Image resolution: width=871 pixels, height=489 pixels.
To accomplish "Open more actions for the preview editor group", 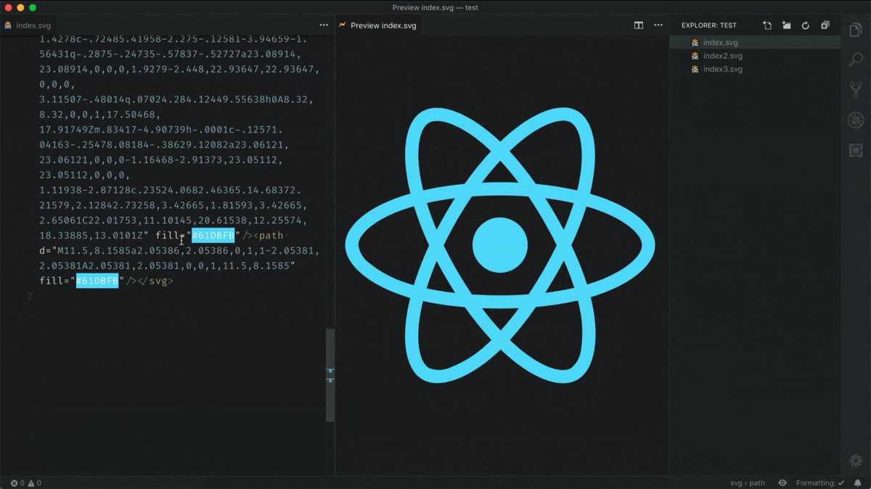I will click(658, 25).
